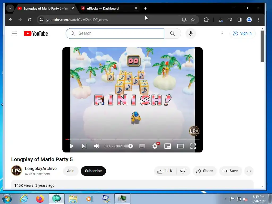Click scrollbar down arrow
The height and width of the screenshot is (204, 272).
point(262,186)
